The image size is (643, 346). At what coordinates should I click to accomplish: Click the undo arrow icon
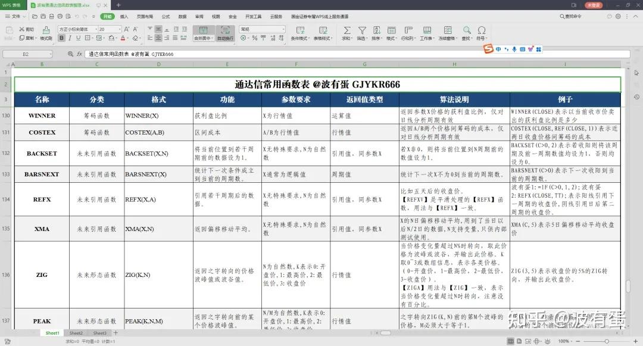click(x=77, y=17)
